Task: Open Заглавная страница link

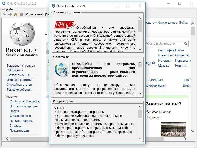Action: (21, 65)
